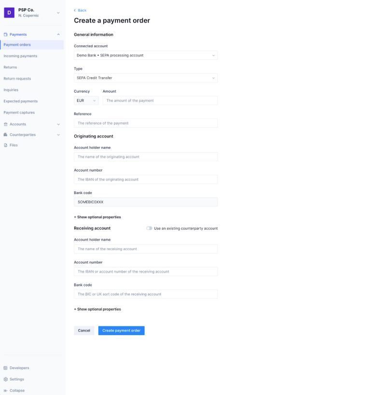Click the purple D organization avatar
Image resolution: width=386 pixels, height=395 pixels.
point(9,13)
